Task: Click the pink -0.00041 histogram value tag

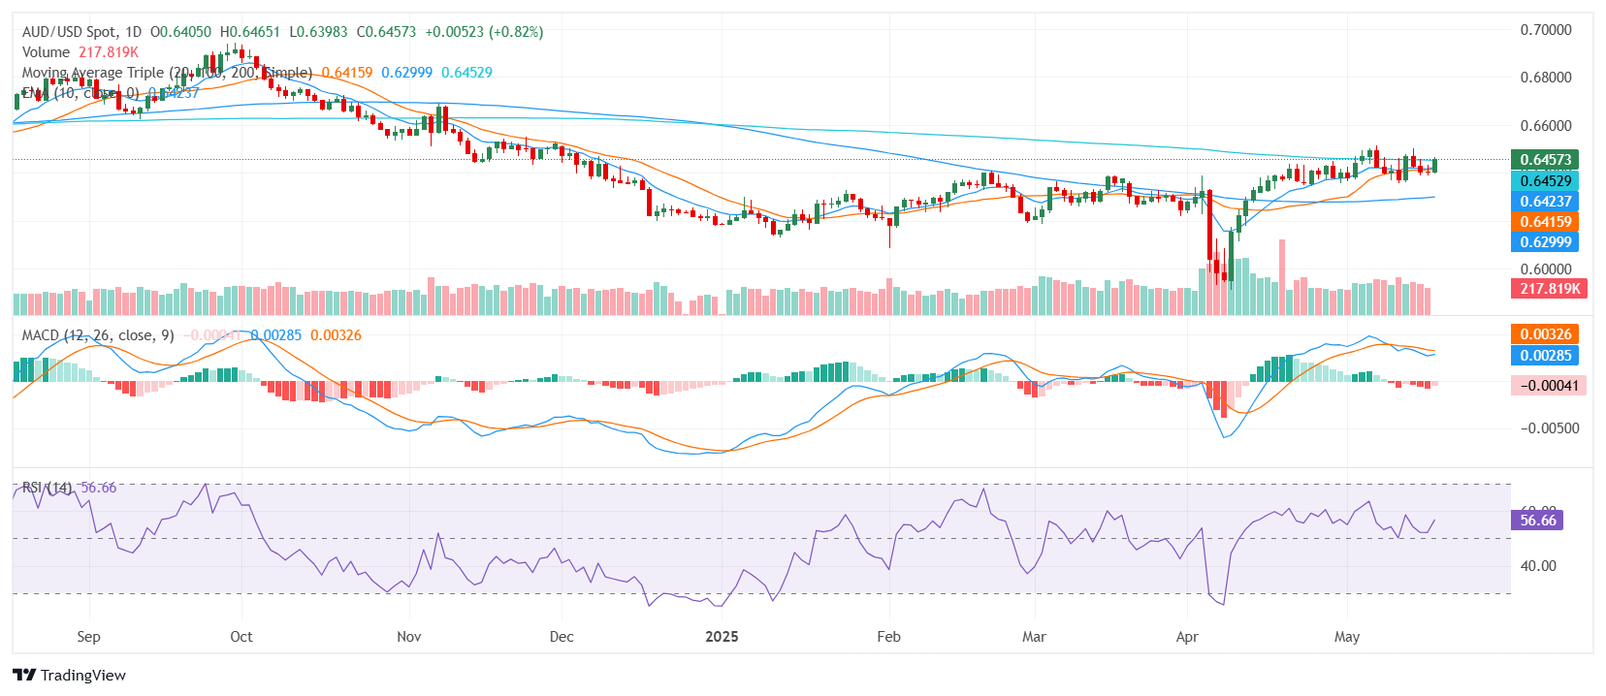Action: (1548, 386)
